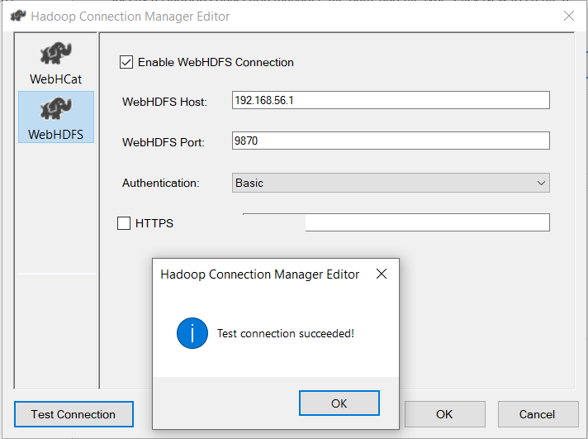The height and width of the screenshot is (439, 588).
Task: Switch to the WebHDFS tab label
Action: pyautogui.click(x=55, y=134)
